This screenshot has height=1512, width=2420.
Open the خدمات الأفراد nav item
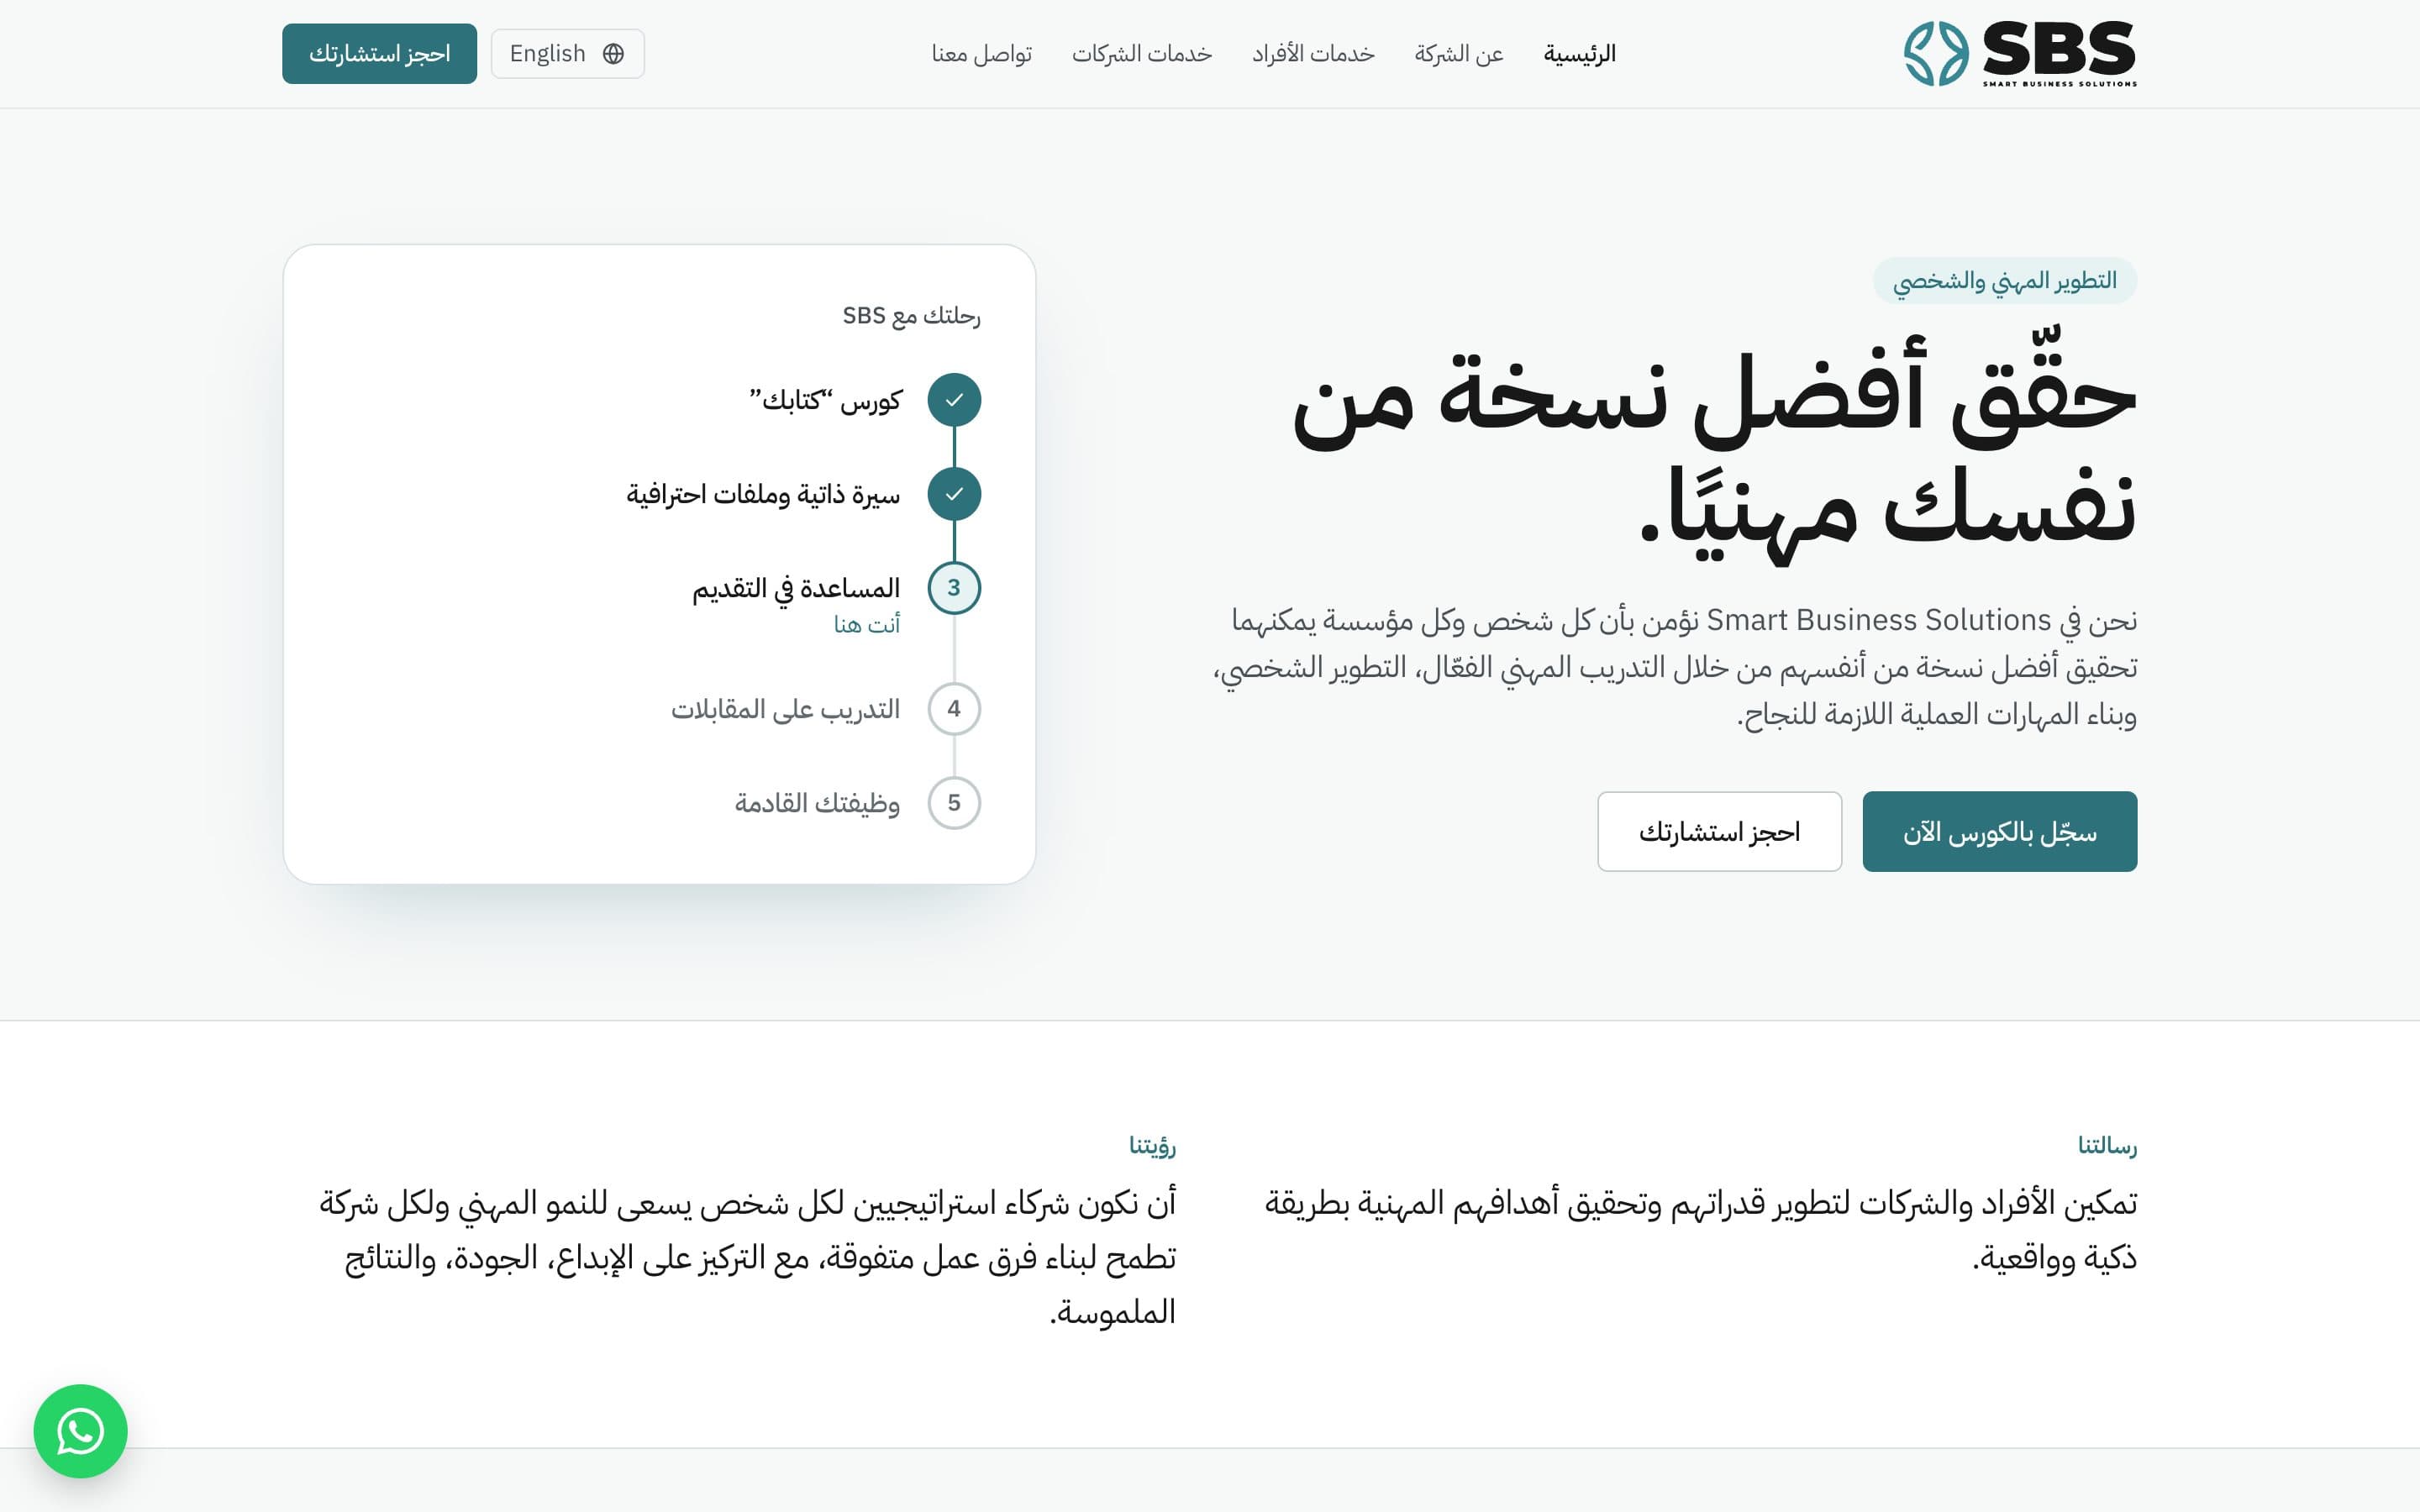tap(1313, 54)
